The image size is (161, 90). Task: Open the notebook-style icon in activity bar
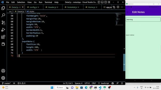[3, 44]
